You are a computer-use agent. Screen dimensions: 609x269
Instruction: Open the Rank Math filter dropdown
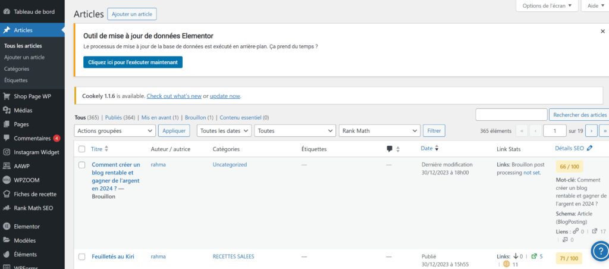click(x=380, y=131)
